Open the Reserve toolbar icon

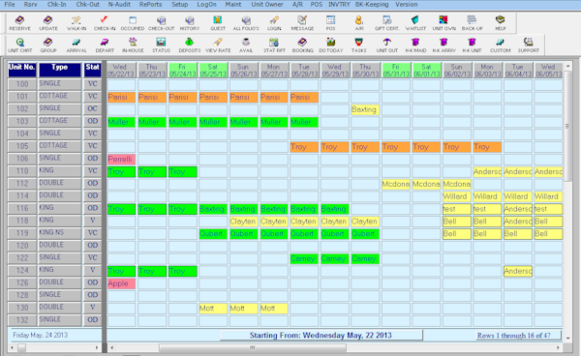pyautogui.click(x=19, y=23)
